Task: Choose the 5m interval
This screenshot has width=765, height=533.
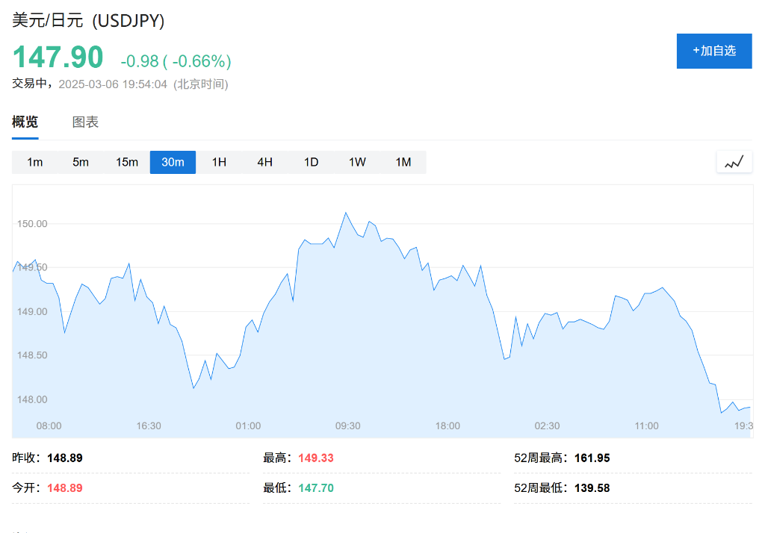Action: click(x=81, y=162)
